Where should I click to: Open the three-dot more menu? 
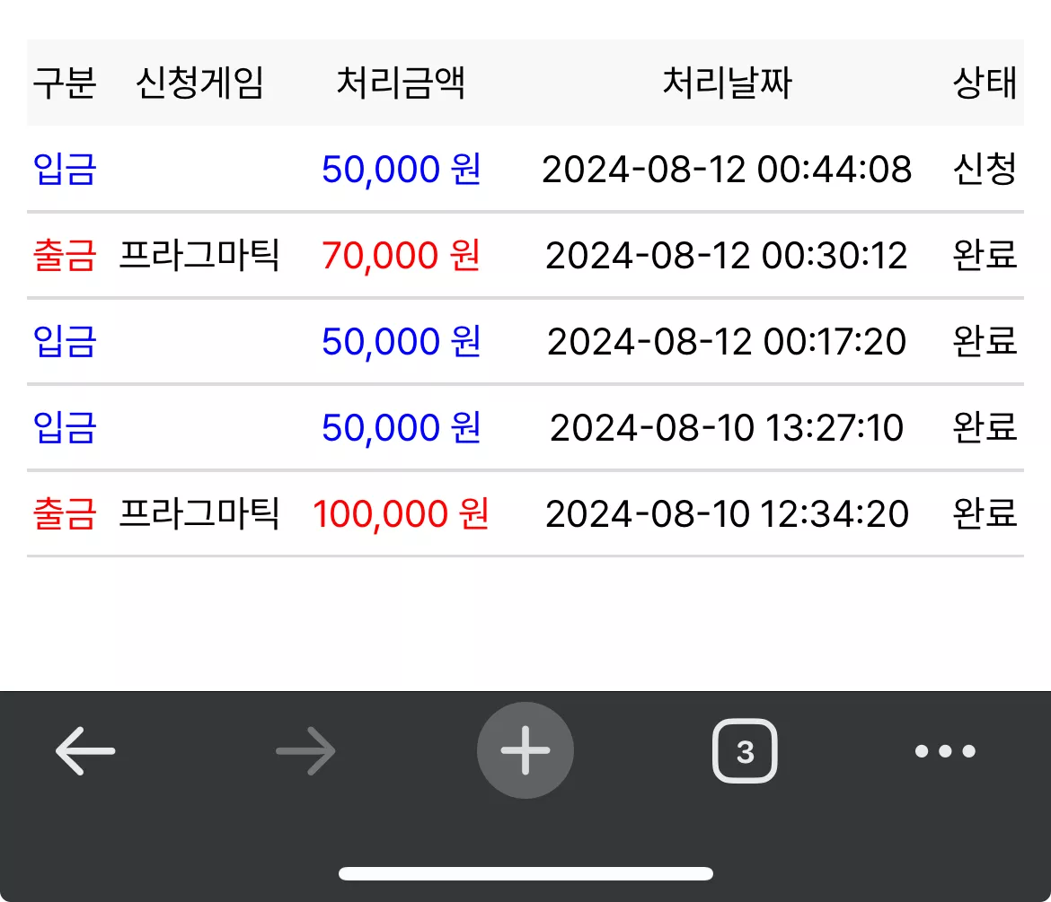click(x=945, y=750)
